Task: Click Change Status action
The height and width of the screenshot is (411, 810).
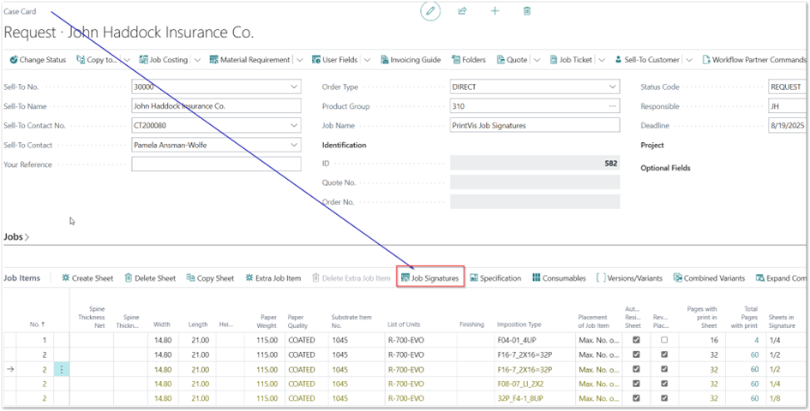Action: 37,60
